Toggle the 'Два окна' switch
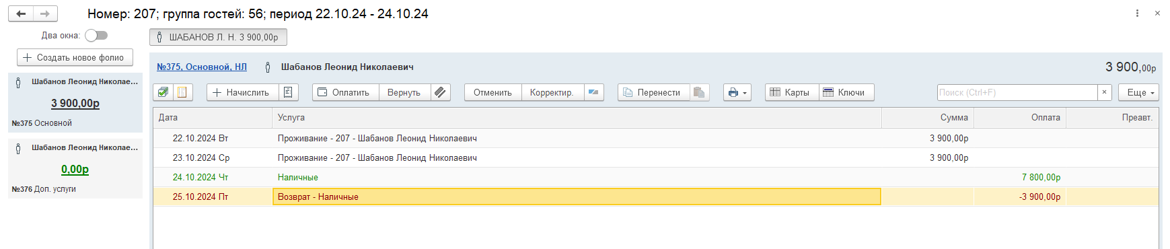 [x=96, y=35]
